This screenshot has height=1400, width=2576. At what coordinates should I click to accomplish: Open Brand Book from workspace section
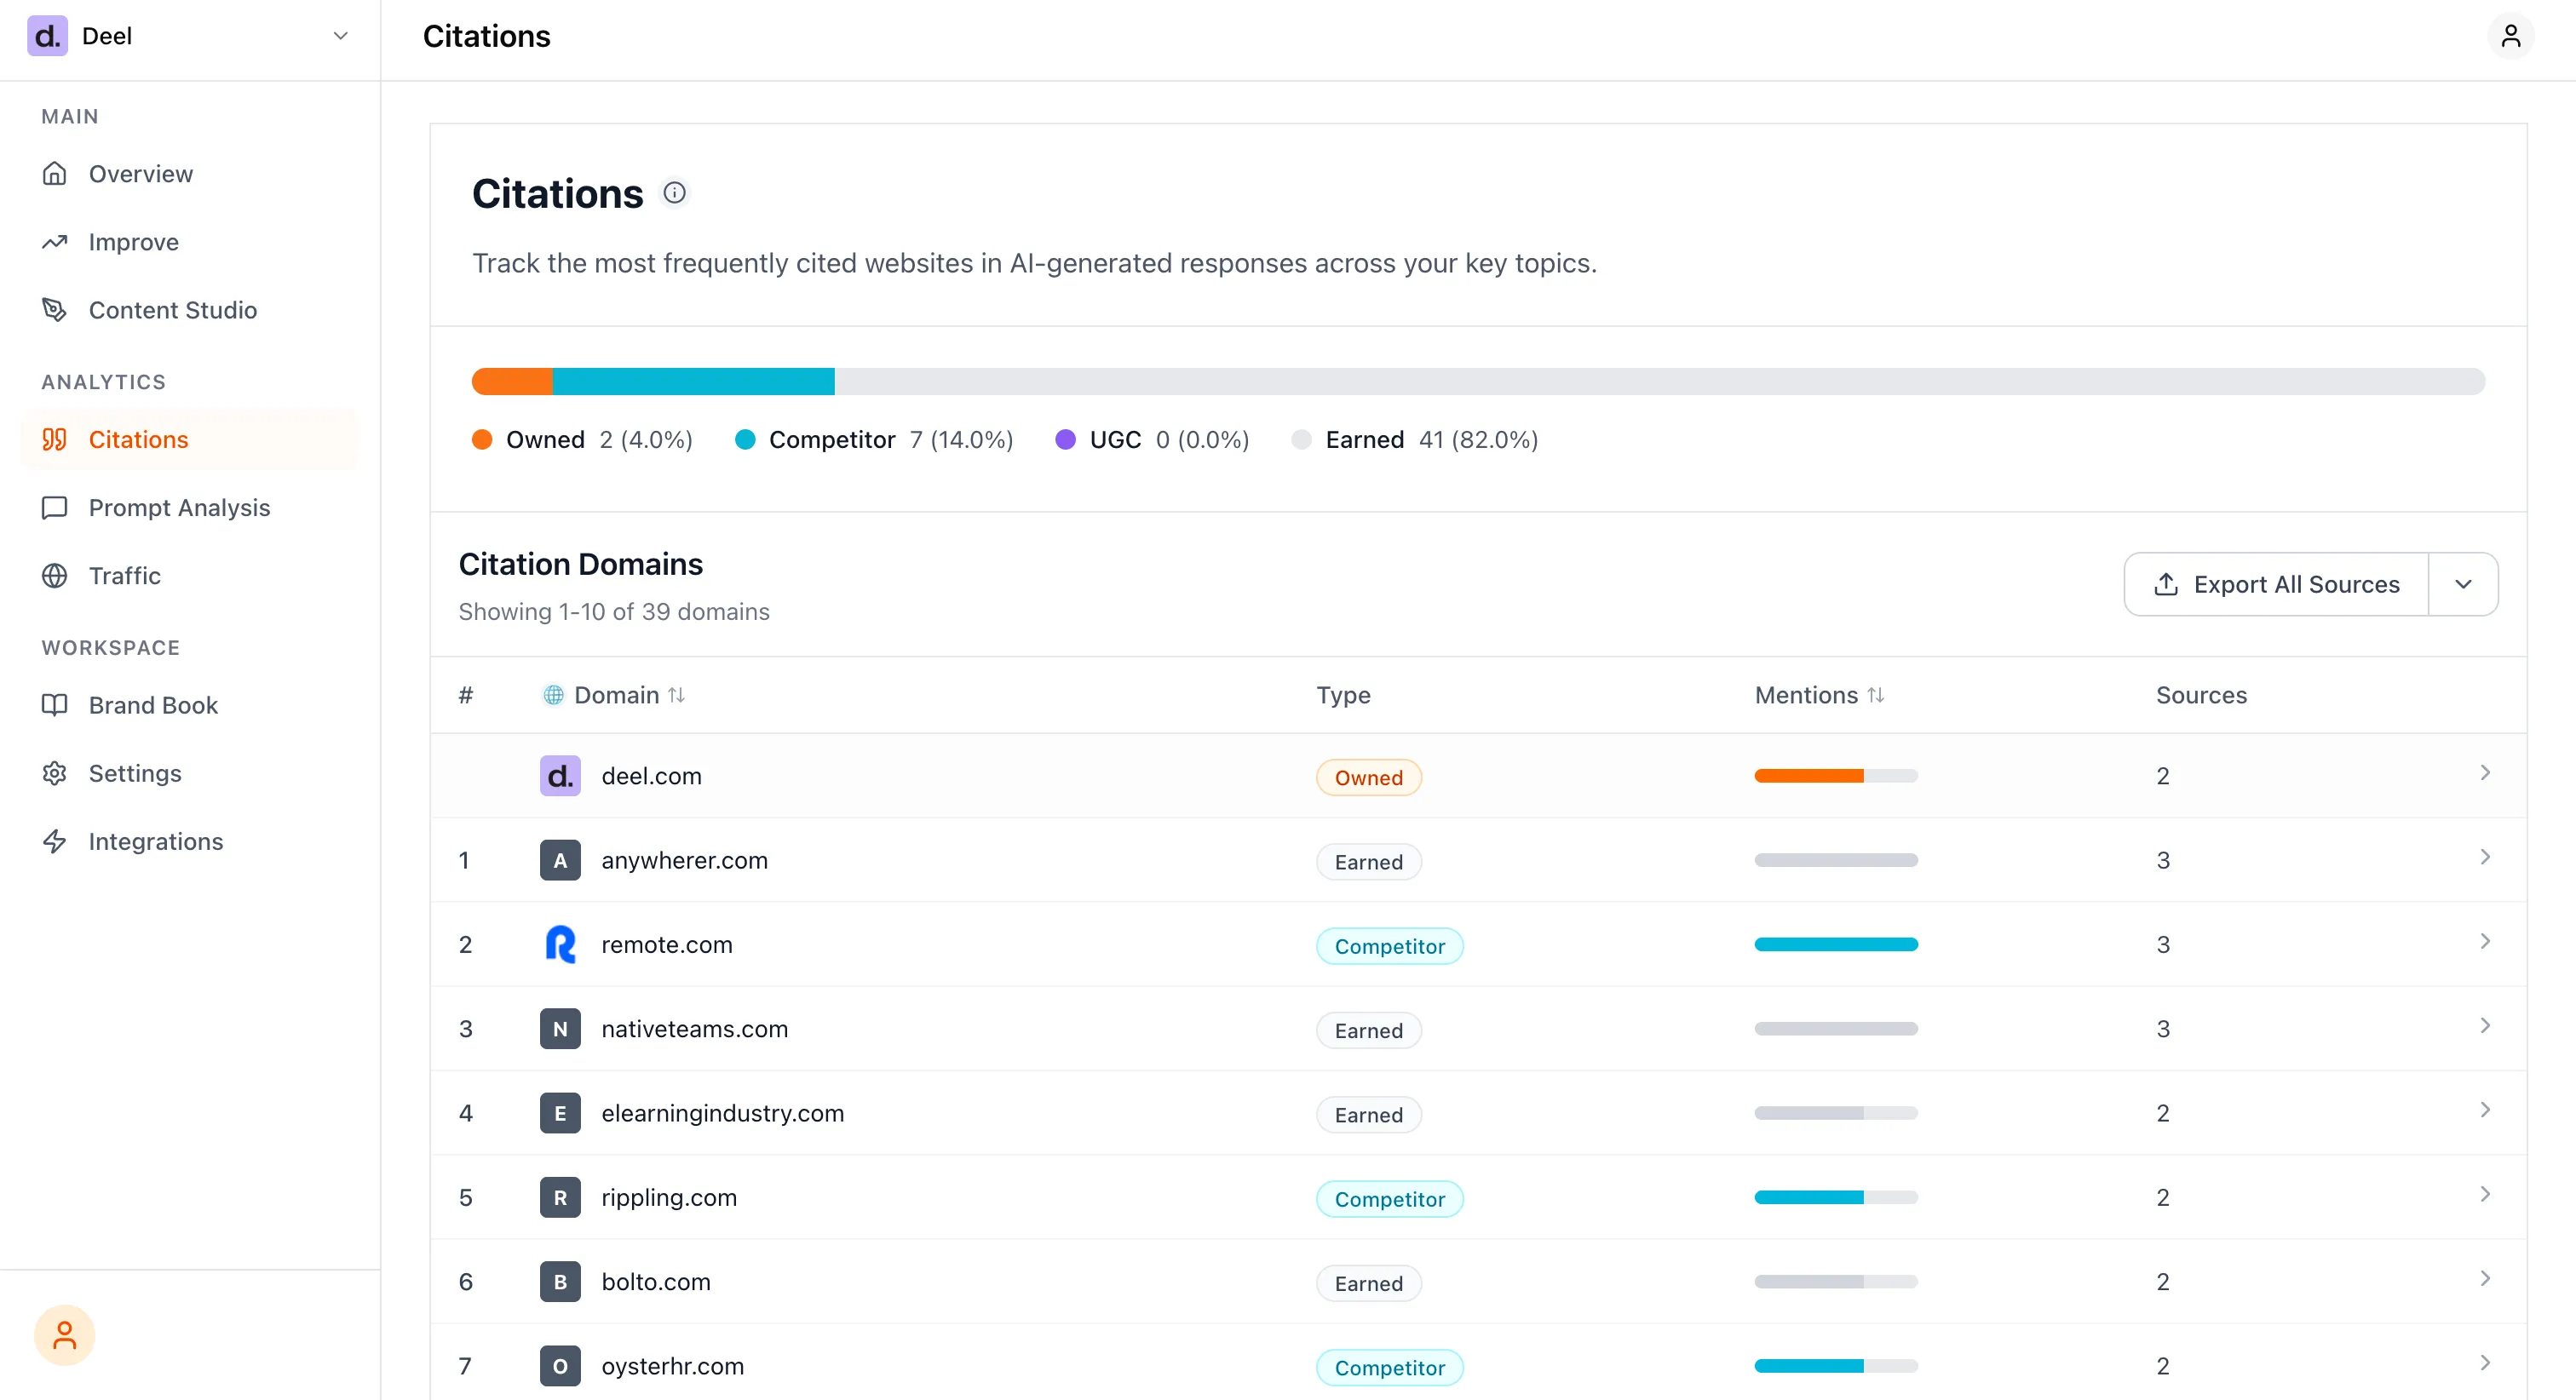153,705
